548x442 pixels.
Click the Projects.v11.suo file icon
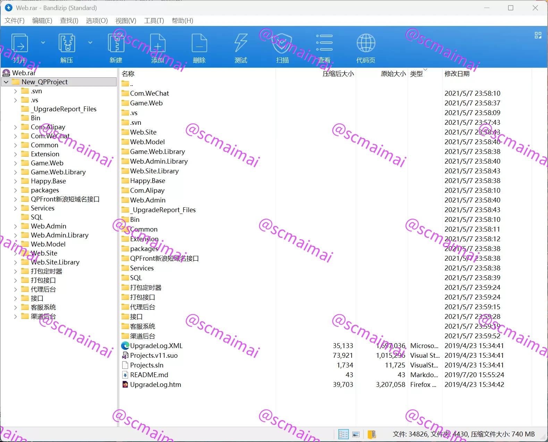[x=125, y=355]
